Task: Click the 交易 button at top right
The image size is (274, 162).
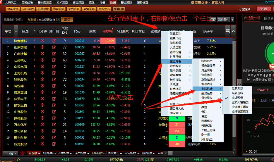Action: [263, 9]
